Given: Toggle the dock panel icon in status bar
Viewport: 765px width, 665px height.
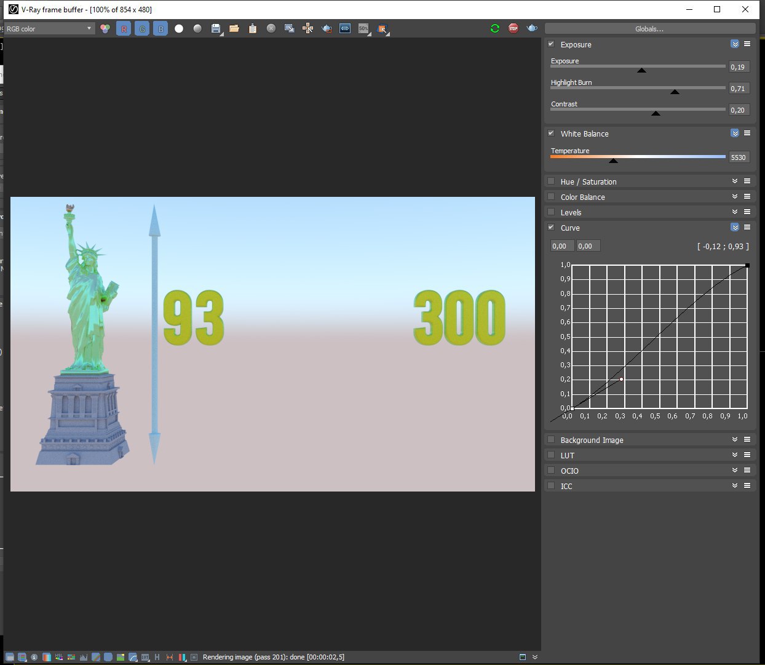Looking at the screenshot, I should tap(523, 657).
